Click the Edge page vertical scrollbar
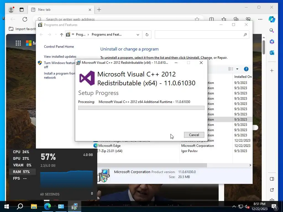Viewport: 283px width, 212px height. point(264,47)
